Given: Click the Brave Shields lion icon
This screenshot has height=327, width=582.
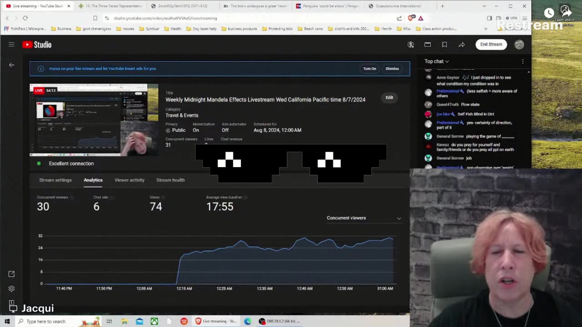Looking at the screenshot, I should (x=411, y=18).
